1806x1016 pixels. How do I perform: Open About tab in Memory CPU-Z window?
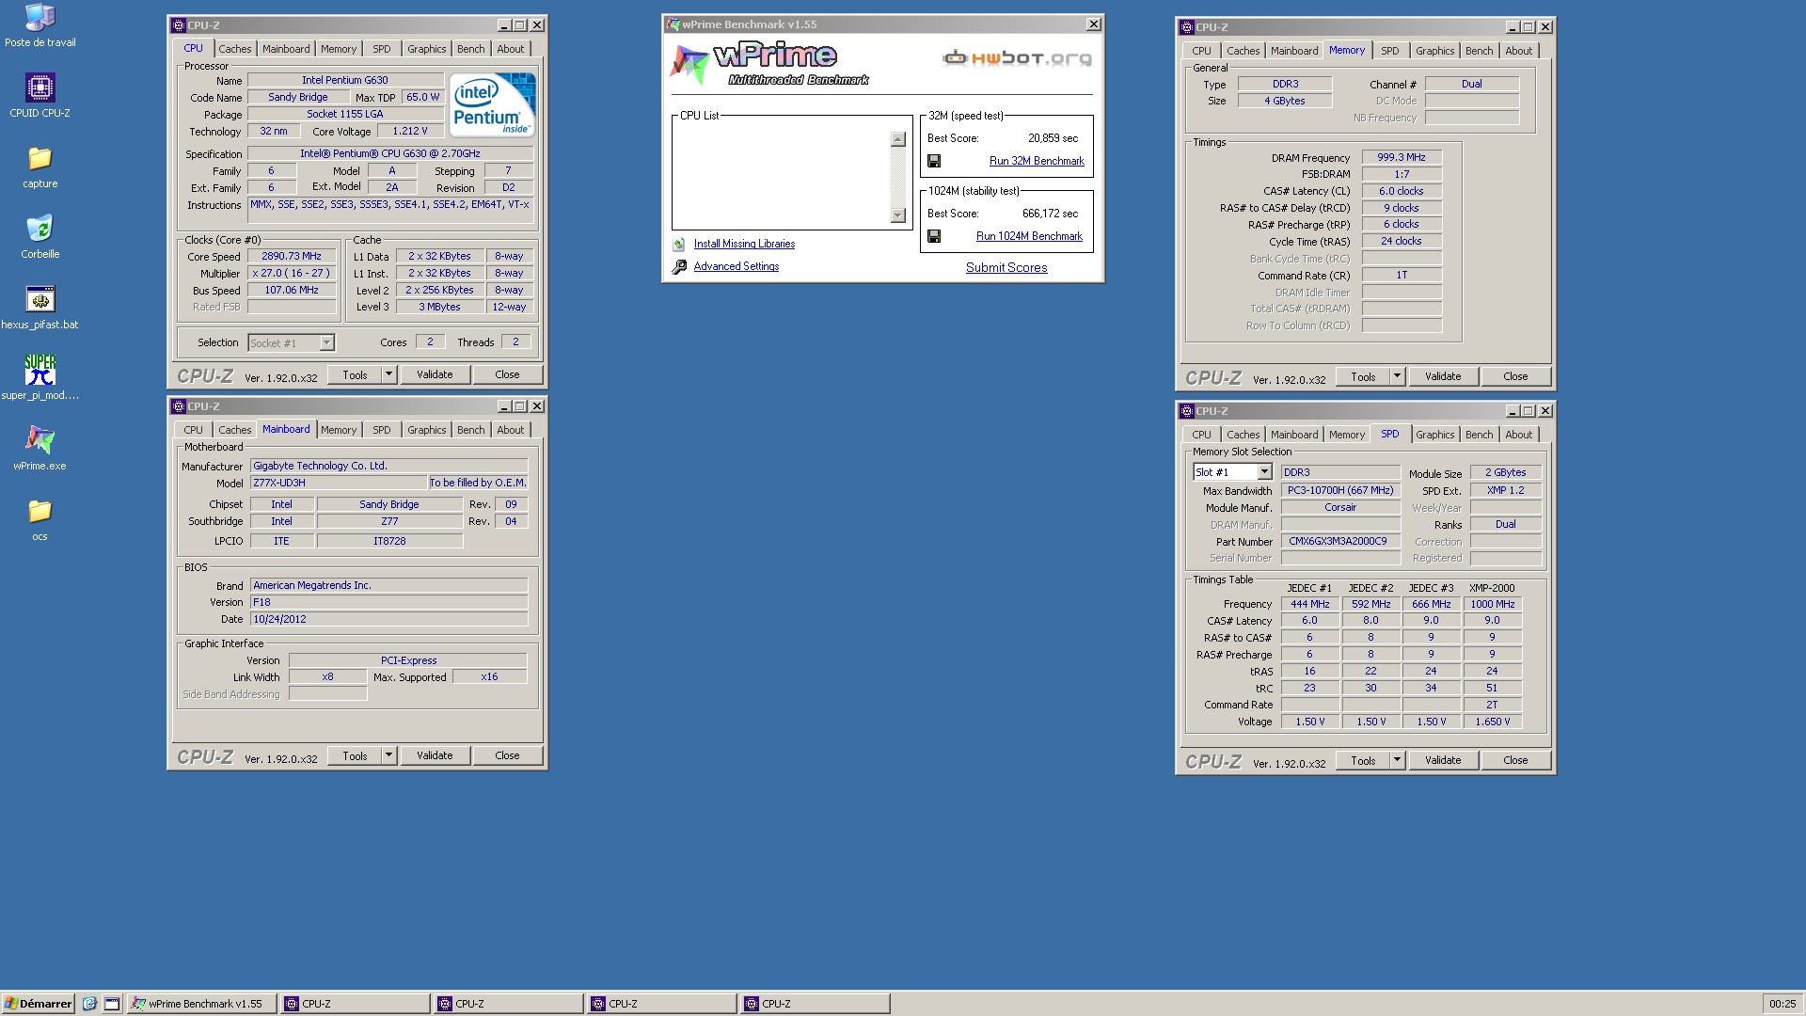pos(1518,51)
